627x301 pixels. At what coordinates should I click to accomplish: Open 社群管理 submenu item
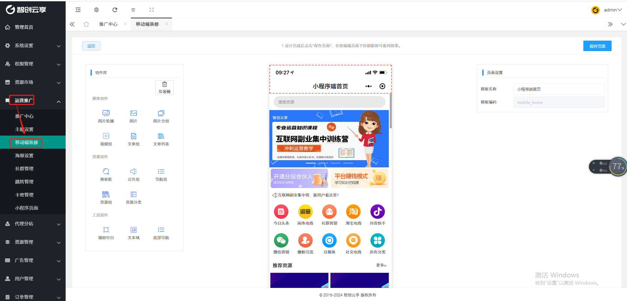point(33,168)
